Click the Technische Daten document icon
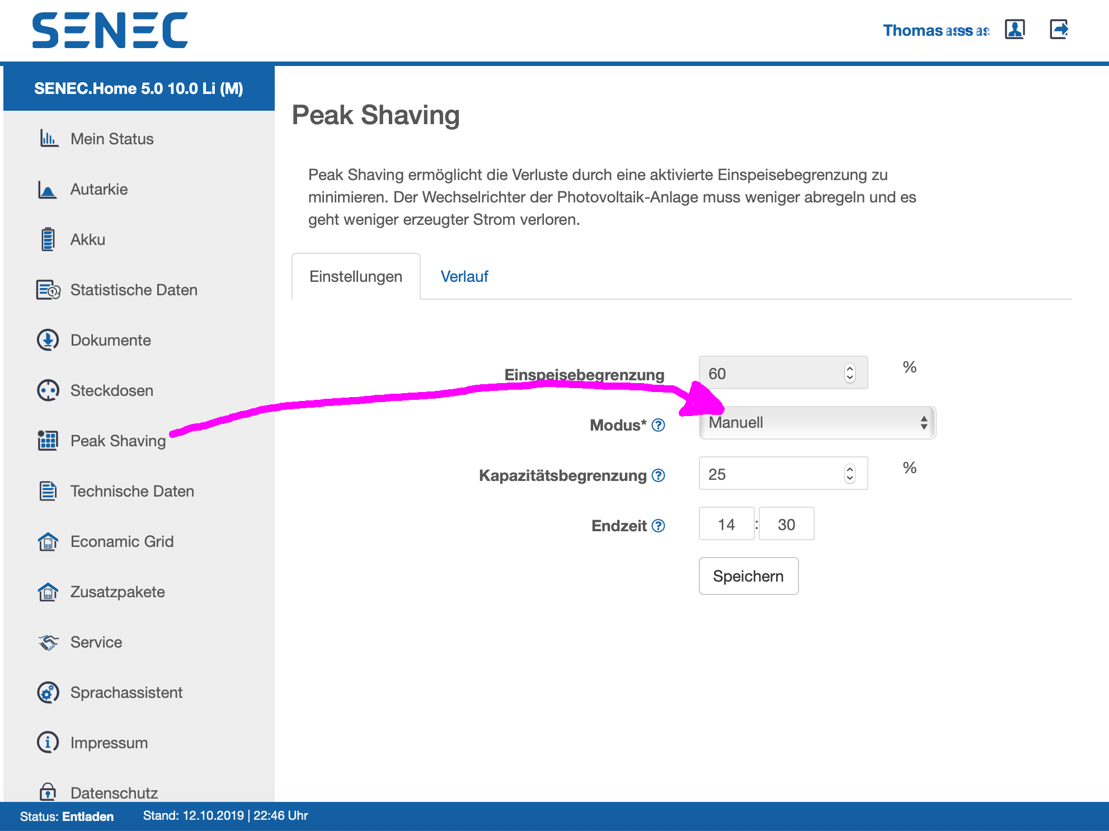 48,491
